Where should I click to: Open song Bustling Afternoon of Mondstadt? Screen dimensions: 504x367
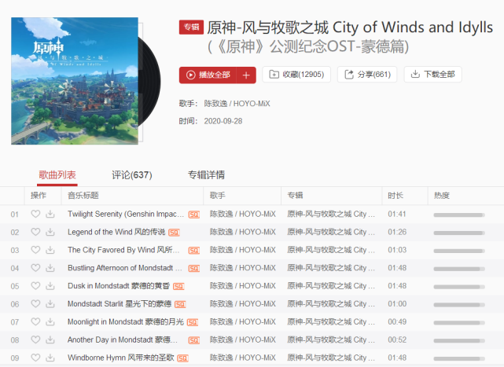(125, 268)
